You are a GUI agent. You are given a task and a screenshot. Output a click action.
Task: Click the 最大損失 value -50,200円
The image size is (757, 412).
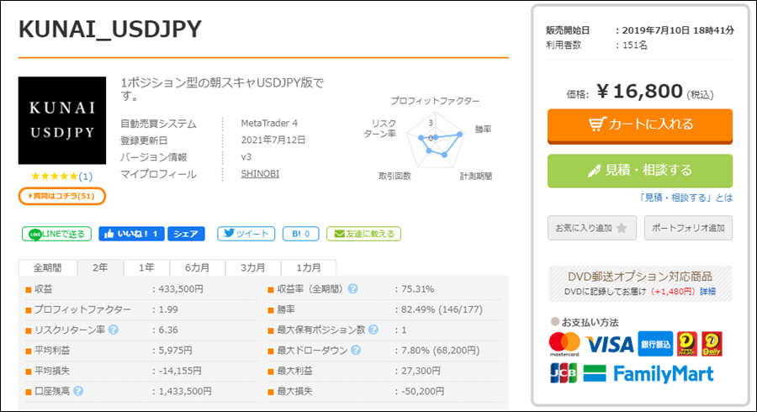(x=422, y=391)
